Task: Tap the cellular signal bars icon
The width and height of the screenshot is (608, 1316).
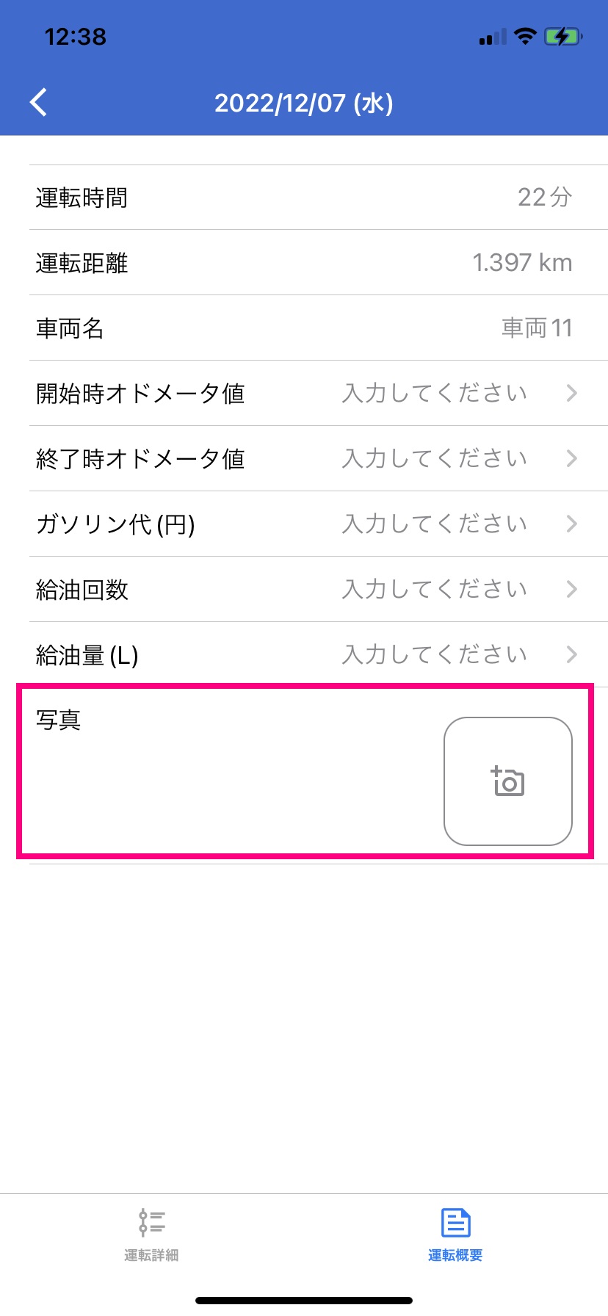Action: pyautogui.click(x=493, y=37)
